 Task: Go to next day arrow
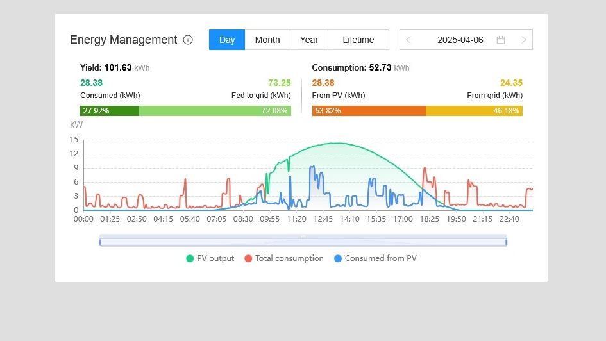pos(524,40)
